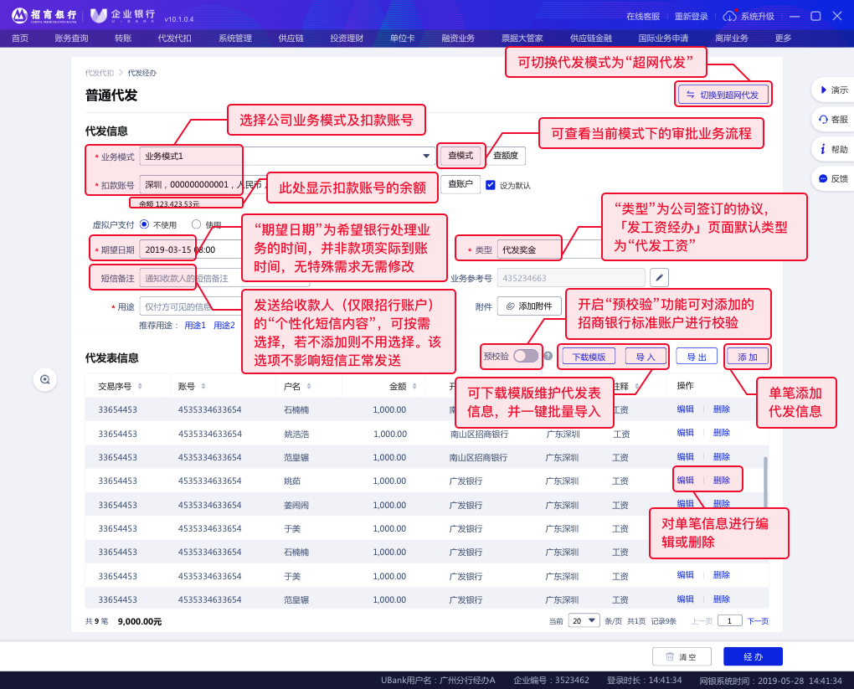Click the 切换到超网代发 button
Viewport: 854px width, 689px height.
(x=723, y=95)
